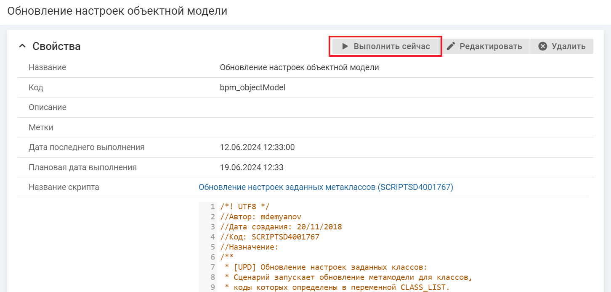Click the Название скрипта label
Screen dimensions: 611x292
pos(64,187)
